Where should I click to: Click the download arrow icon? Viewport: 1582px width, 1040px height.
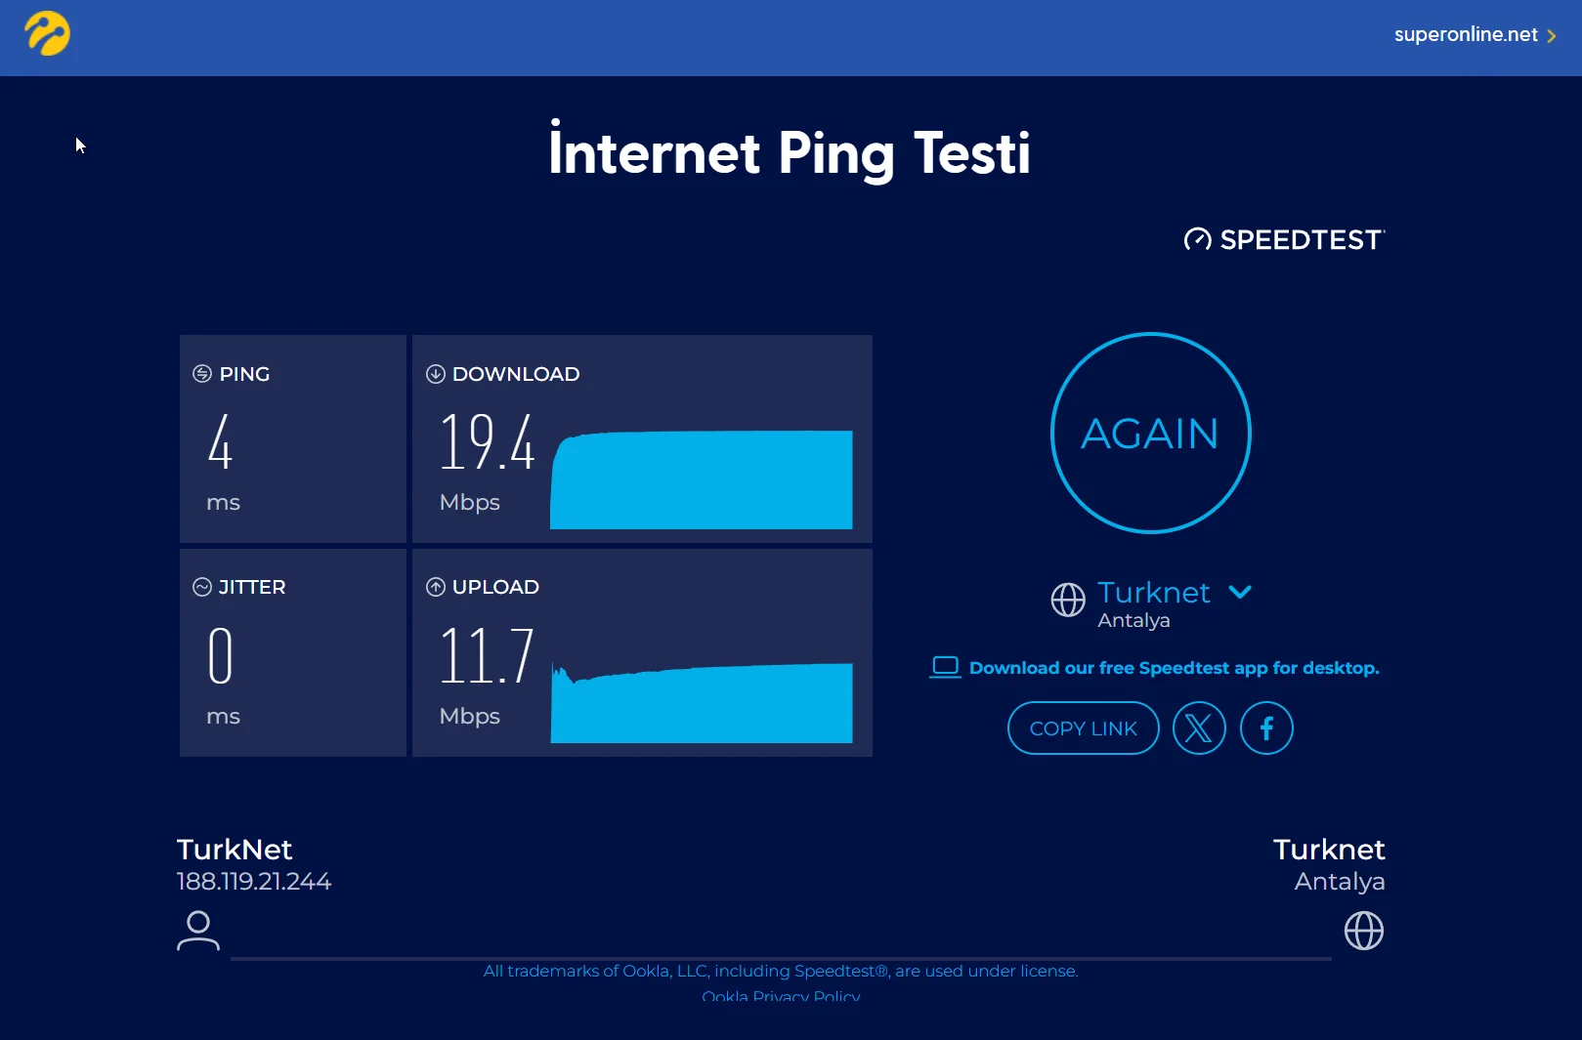tap(436, 374)
